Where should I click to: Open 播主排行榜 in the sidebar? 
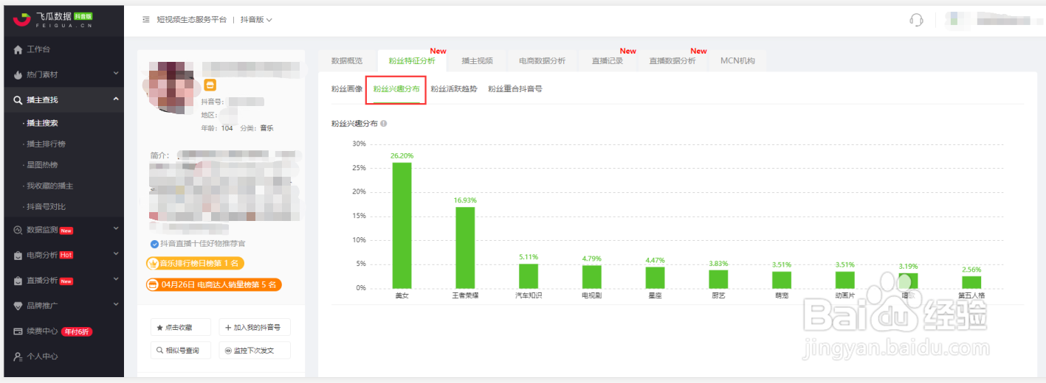pos(46,144)
